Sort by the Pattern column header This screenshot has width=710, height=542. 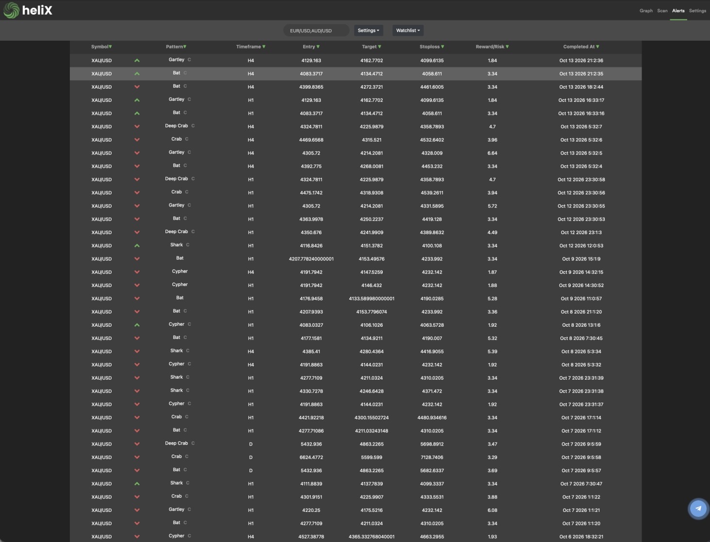[176, 47]
